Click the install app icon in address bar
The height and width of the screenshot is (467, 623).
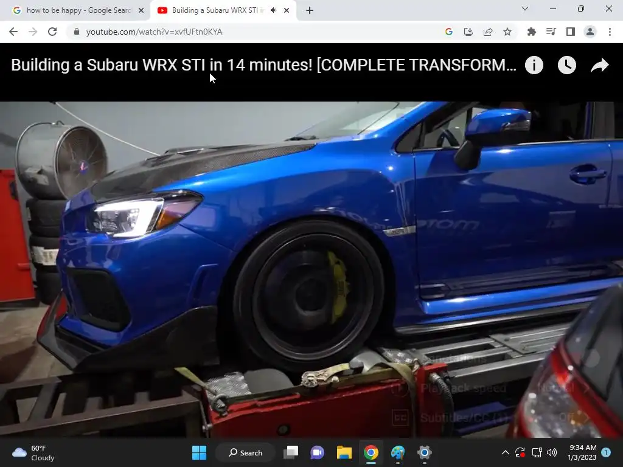click(x=468, y=32)
